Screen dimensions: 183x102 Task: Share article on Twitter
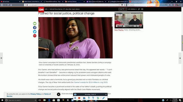pos(35,32)
